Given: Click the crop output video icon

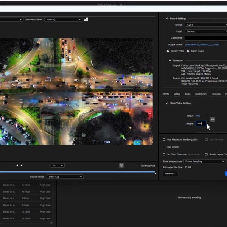Looking at the screenshot, I should 86,19.
